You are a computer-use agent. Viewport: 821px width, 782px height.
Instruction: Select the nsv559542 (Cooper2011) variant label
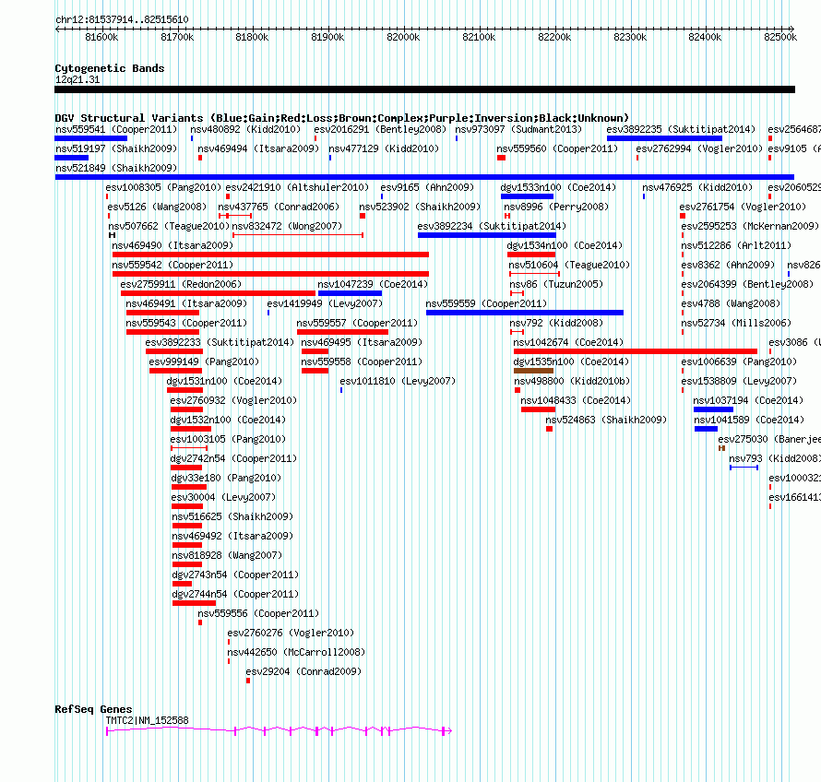[173, 265]
